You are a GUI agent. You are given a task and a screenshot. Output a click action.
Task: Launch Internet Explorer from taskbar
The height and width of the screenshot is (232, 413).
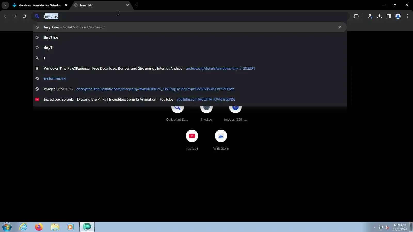pos(23,227)
